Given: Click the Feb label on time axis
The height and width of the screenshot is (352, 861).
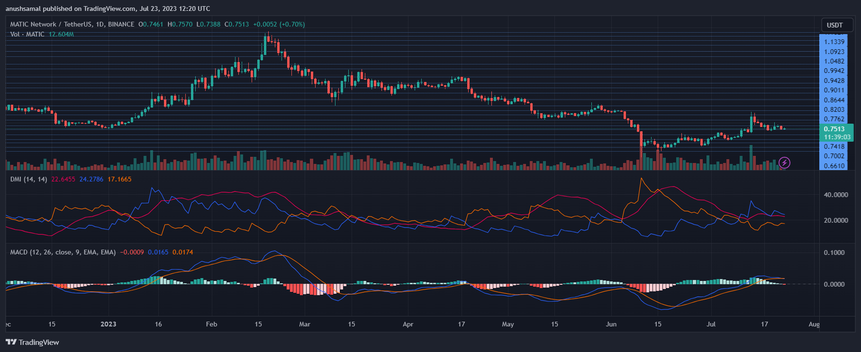Looking at the screenshot, I should click(211, 324).
